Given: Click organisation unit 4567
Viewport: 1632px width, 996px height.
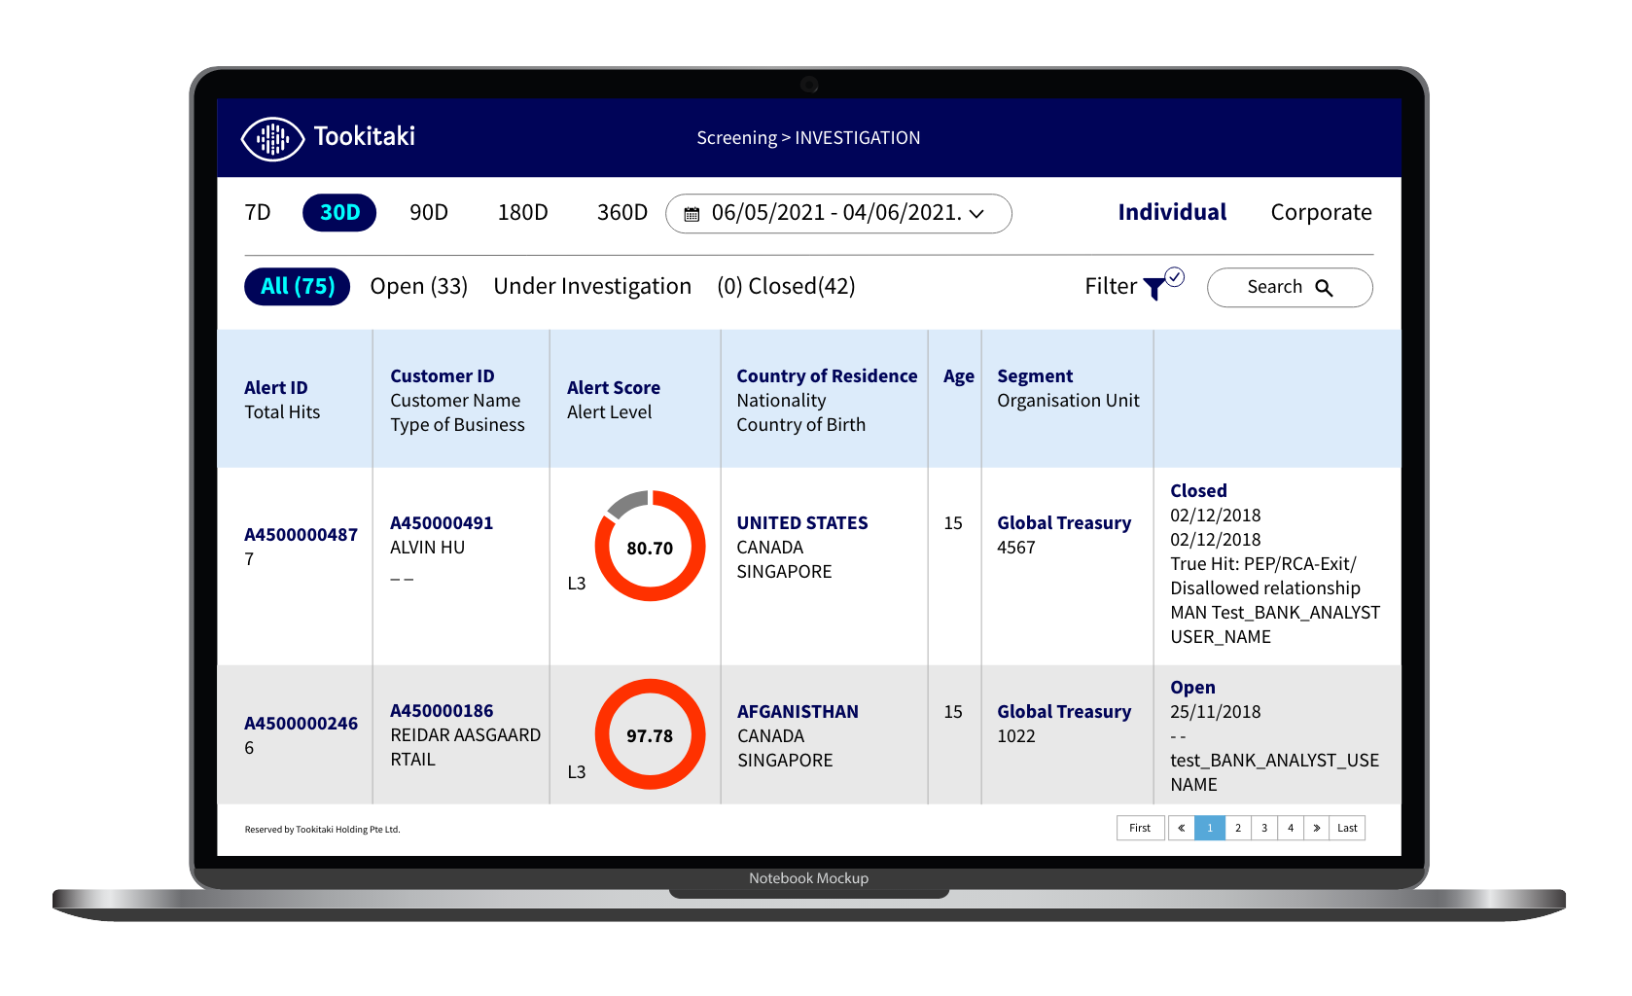Looking at the screenshot, I should (1015, 548).
